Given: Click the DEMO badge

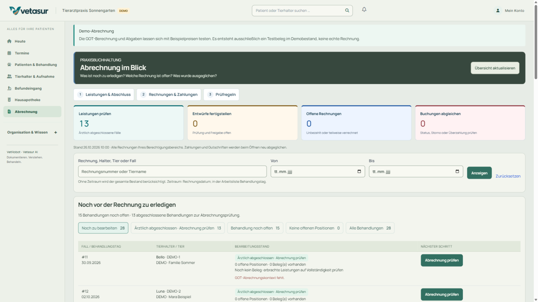Looking at the screenshot, I should point(123,11).
